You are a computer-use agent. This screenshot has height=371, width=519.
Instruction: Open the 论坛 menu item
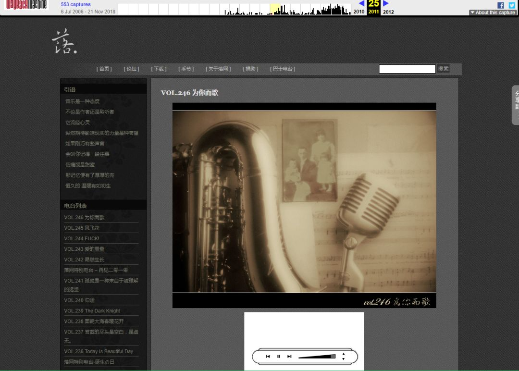point(131,69)
